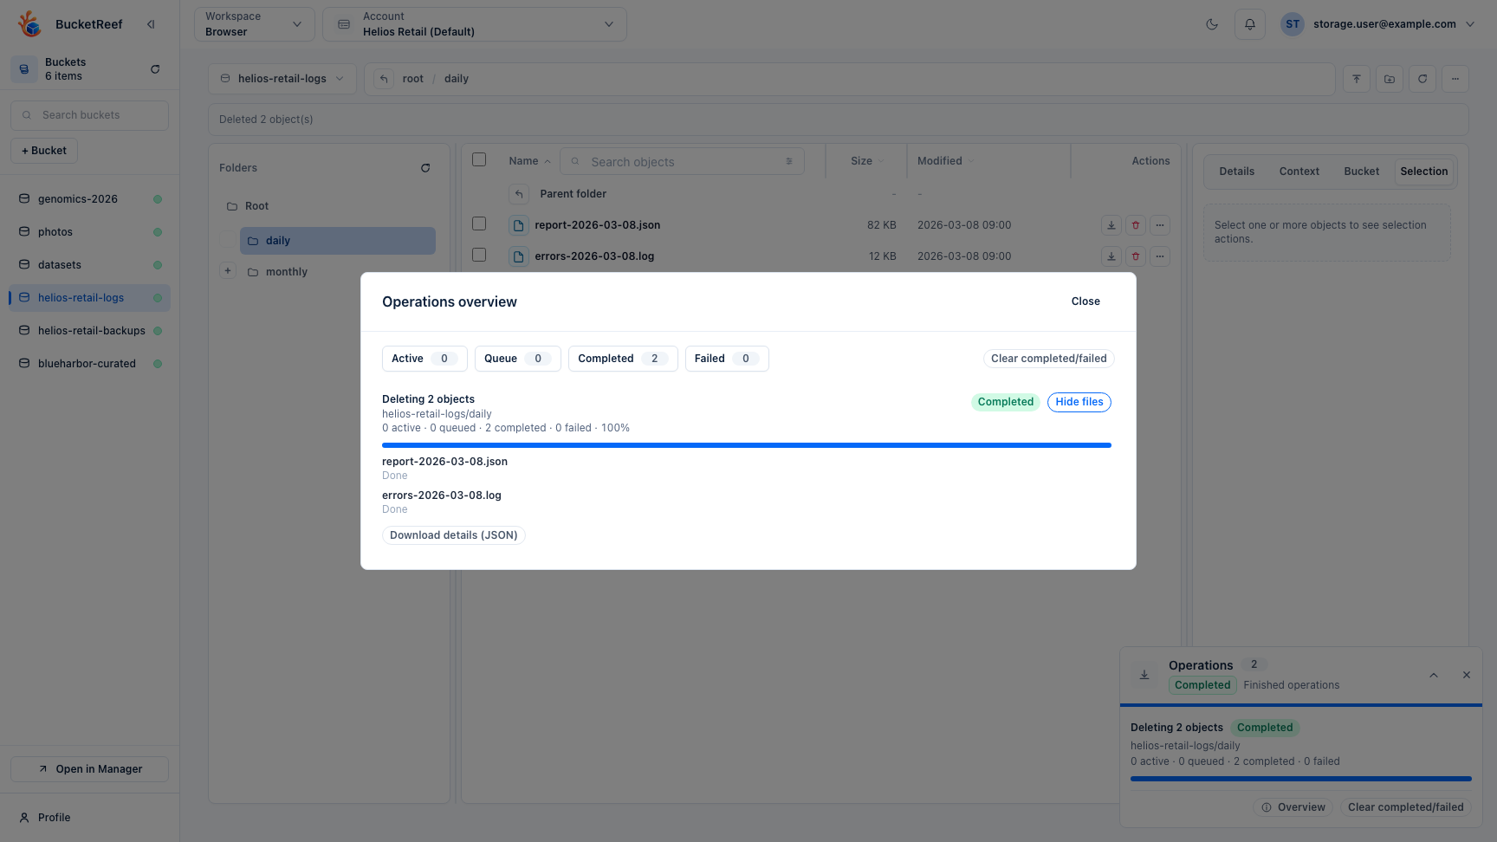Toggle dark mode moon icon

click(x=1212, y=24)
